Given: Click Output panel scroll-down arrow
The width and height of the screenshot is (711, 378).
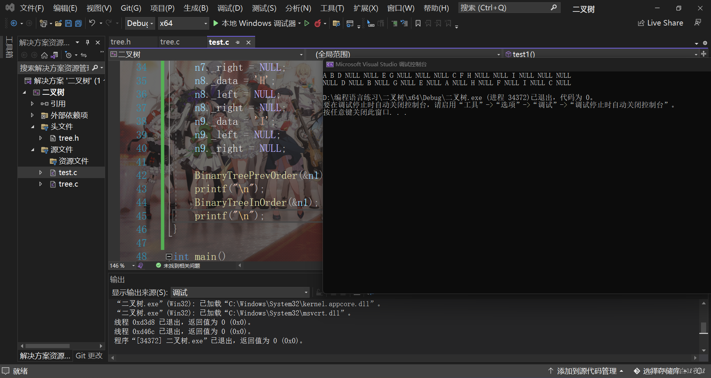Looking at the screenshot, I should point(704,350).
